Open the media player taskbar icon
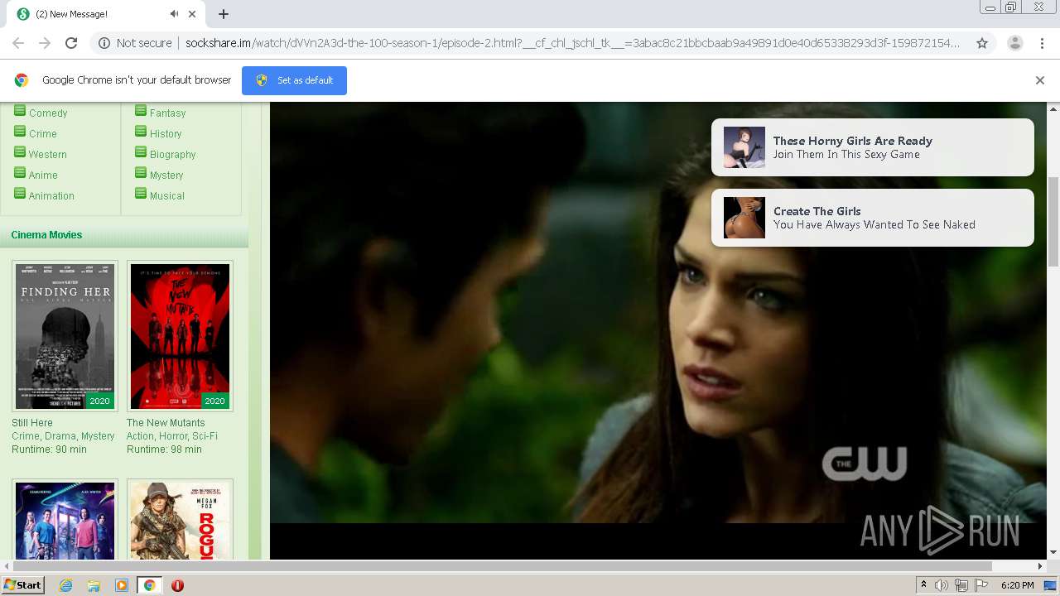 tap(122, 585)
